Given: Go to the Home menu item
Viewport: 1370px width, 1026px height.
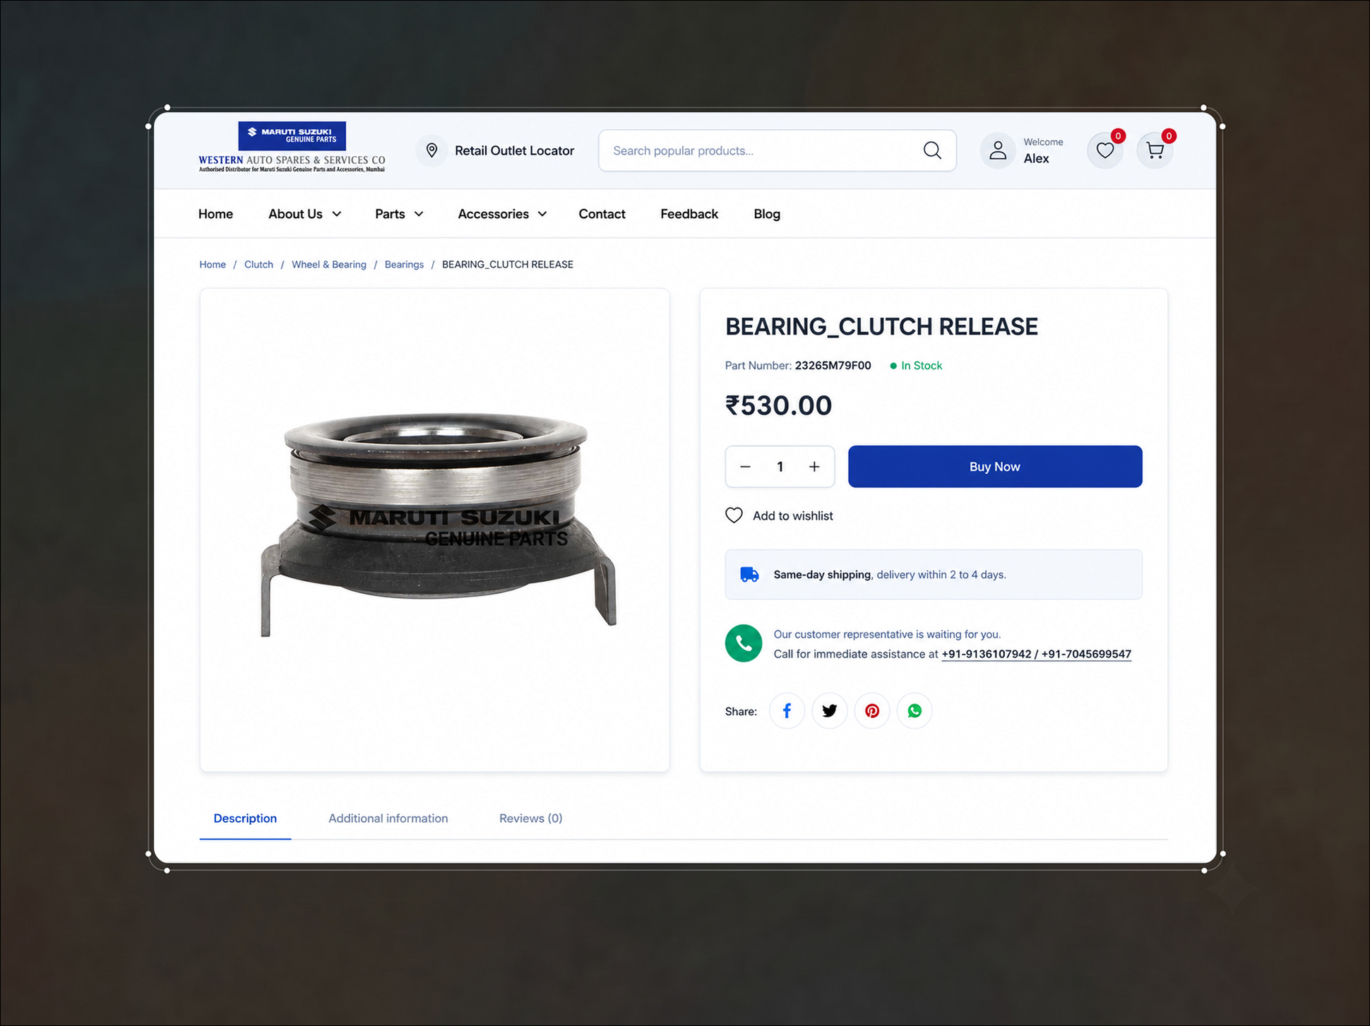Looking at the screenshot, I should coord(215,214).
